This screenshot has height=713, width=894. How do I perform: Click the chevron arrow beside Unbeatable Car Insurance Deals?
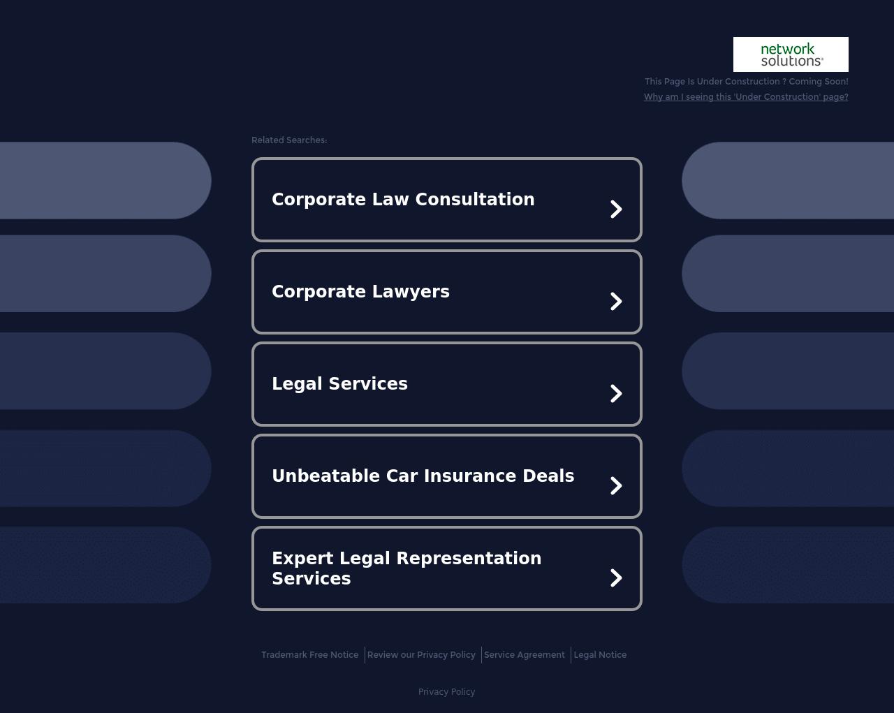coord(617,485)
